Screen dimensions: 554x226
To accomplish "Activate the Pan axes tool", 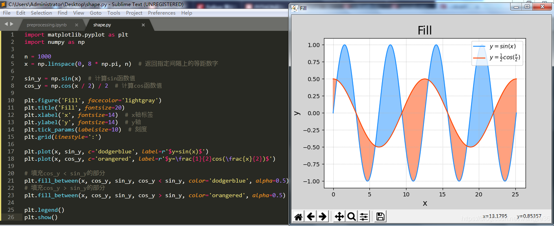I will tap(339, 217).
